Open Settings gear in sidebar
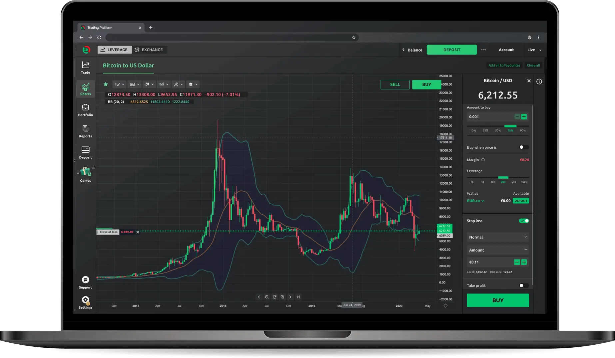The width and height of the screenshot is (615, 358). [85, 300]
